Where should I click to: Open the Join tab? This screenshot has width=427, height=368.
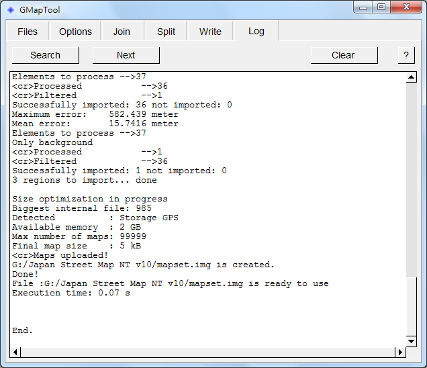[x=122, y=32]
